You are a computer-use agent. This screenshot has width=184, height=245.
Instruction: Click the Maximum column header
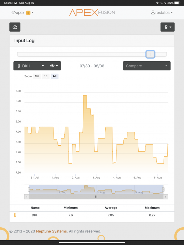tap(152, 208)
